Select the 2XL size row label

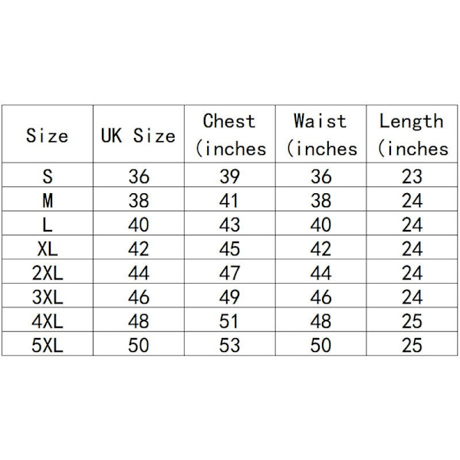coord(48,273)
